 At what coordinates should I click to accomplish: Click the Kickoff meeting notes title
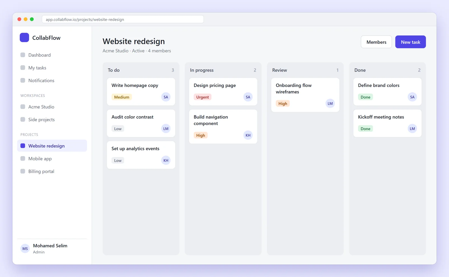tap(381, 117)
